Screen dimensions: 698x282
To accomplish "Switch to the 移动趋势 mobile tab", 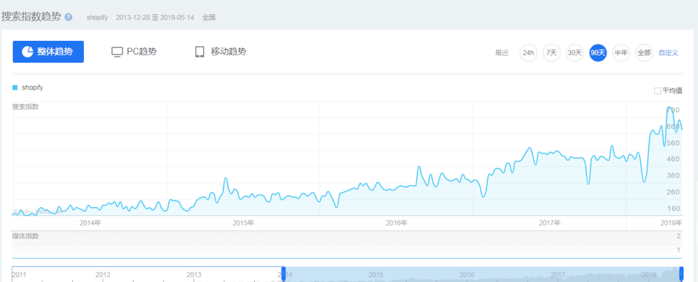I will click(220, 52).
